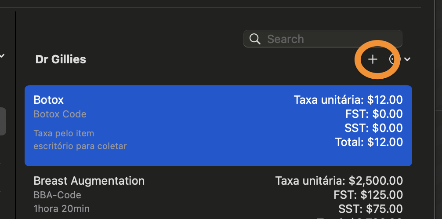Click the Botox Total $12.00 line

pyautogui.click(x=369, y=142)
